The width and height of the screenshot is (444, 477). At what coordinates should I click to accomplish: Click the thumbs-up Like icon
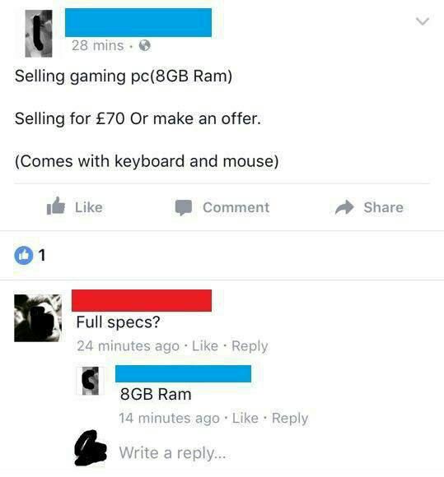(x=55, y=206)
